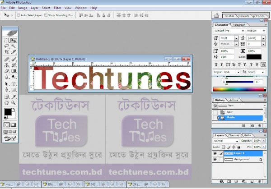The height and width of the screenshot is (189, 271).
Task: Select the Move tool in toolbox
Action: (14, 41)
